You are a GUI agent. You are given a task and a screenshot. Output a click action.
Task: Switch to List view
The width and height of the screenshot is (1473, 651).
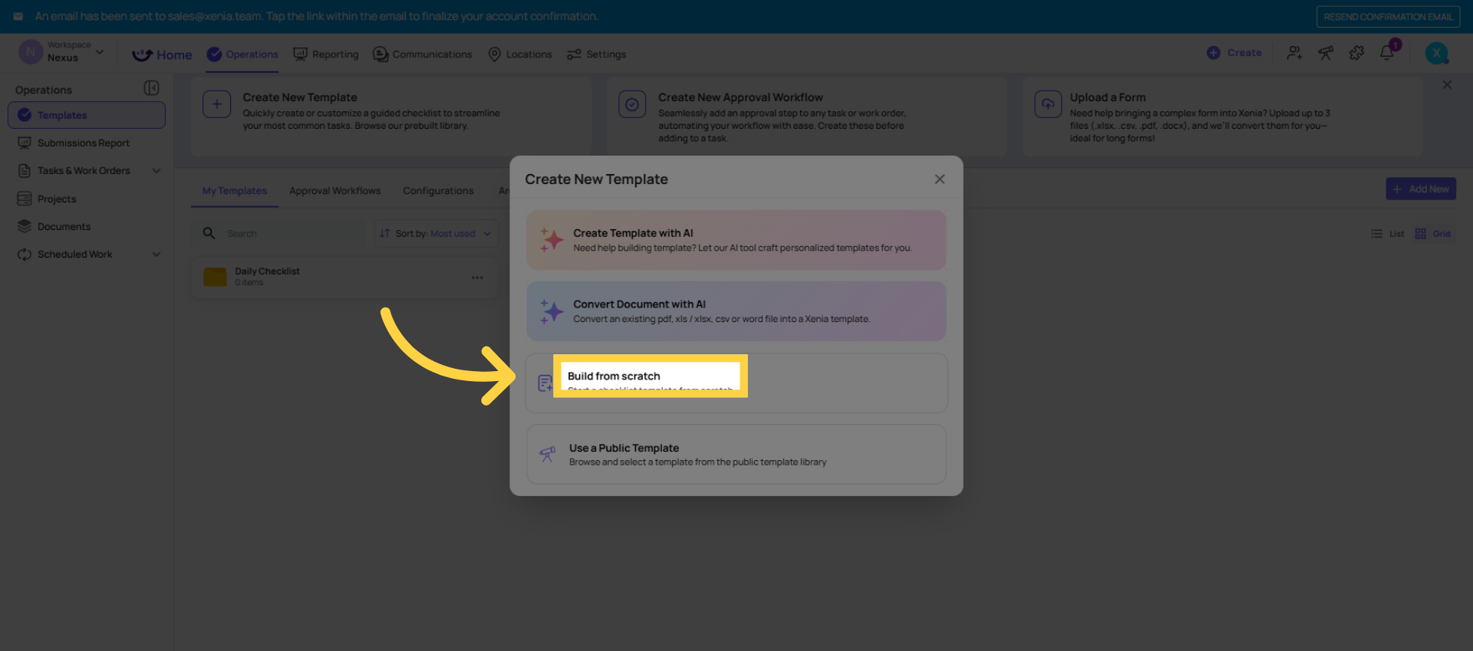coord(1388,234)
